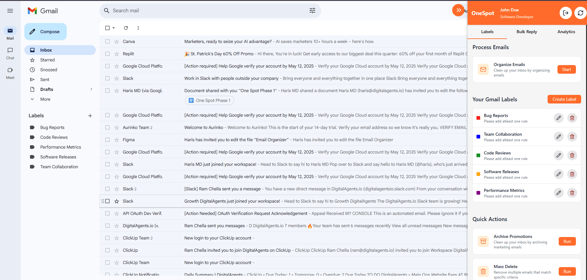The image size is (587, 280).
Task: Switch to the Labels tab
Action: coord(487,32)
